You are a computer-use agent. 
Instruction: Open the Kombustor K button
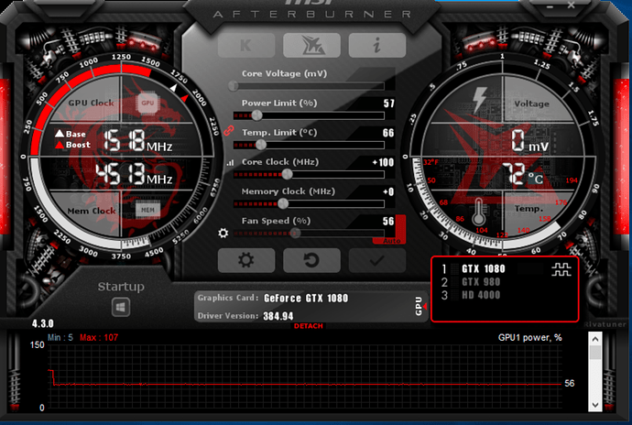[x=246, y=45]
